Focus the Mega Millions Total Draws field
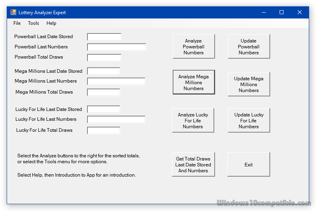This screenshot has width=317, height=212. click(104, 92)
